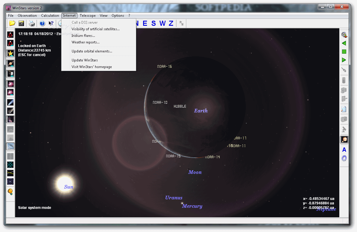Viewport: 357px width, 232px height.
Task: Select Weather reports... menu entry
Action: [99, 42]
